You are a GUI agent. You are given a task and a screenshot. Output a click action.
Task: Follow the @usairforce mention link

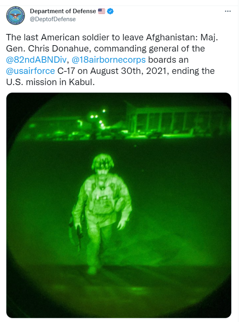coord(30,71)
